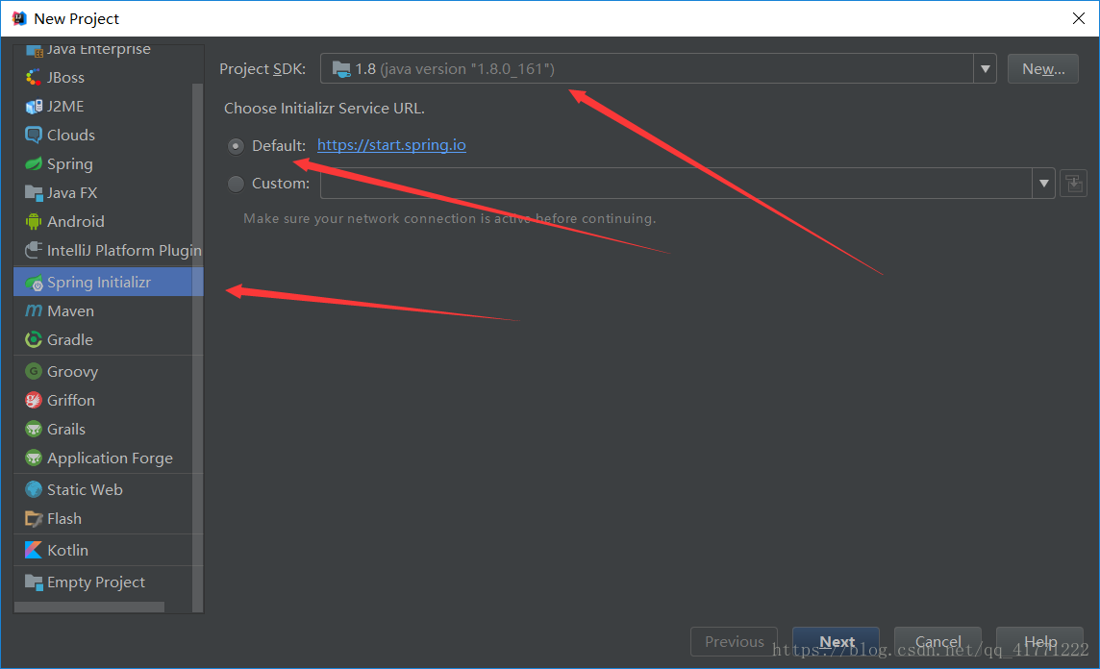Click the Previous button
This screenshot has height=669, width=1100.
[x=735, y=642]
